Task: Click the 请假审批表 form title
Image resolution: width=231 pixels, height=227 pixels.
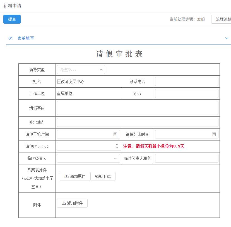Action: click(119, 54)
